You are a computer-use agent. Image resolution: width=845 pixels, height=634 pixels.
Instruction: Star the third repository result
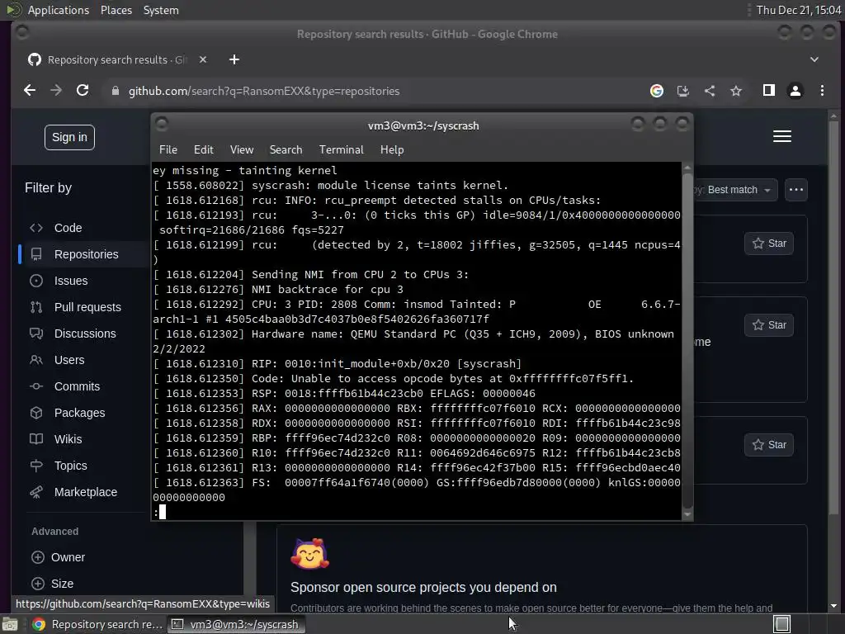(x=769, y=445)
